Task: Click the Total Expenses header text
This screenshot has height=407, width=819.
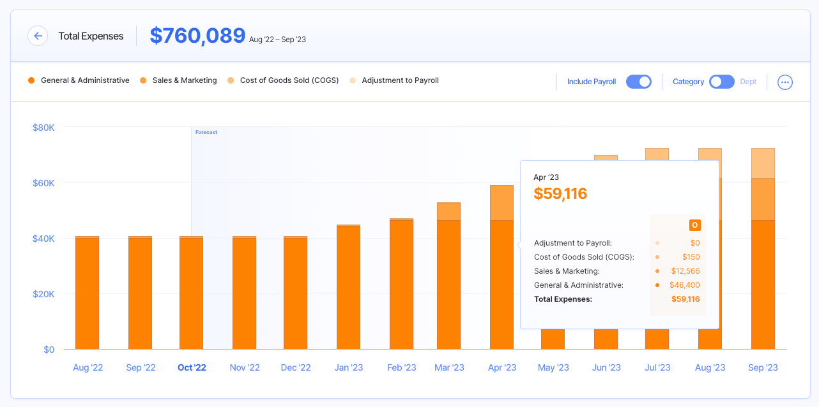Action: coord(90,36)
